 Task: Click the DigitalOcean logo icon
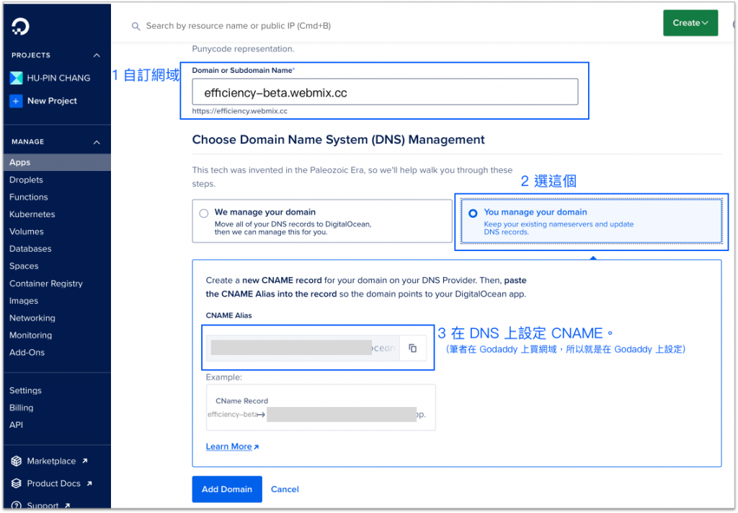click(20, 27)
